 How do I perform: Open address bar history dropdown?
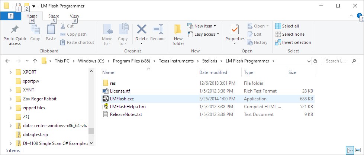[309, 61]
